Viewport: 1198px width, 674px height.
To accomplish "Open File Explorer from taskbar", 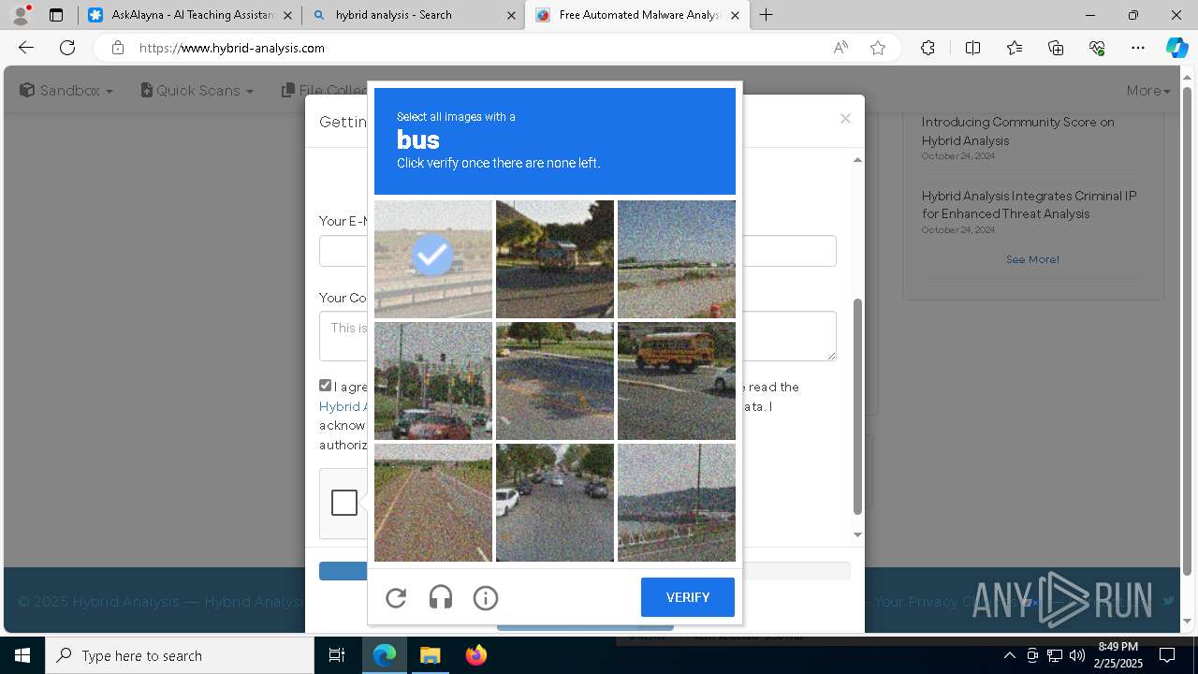I will point(430,655).
